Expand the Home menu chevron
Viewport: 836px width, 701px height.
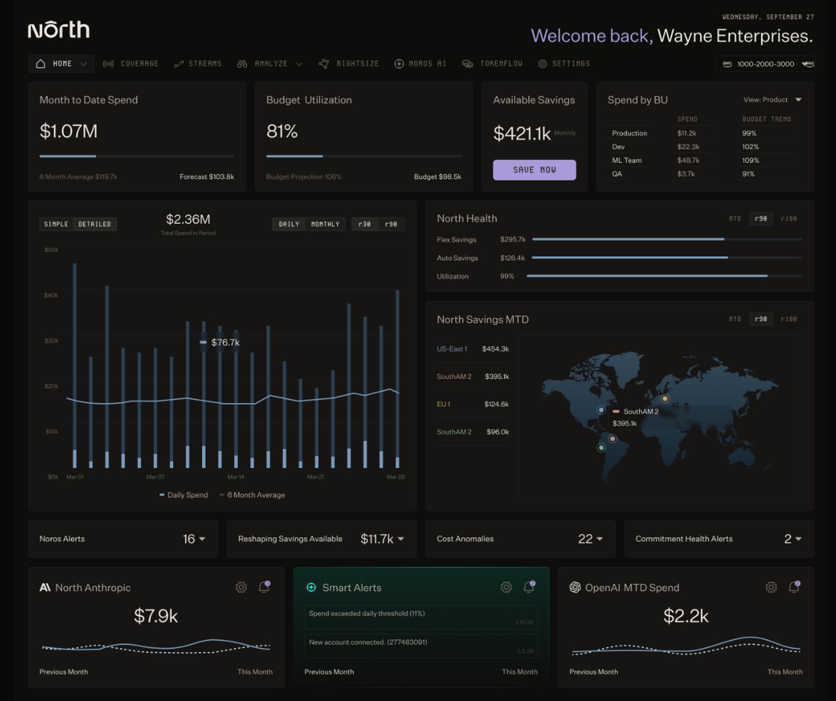(84, 64)
